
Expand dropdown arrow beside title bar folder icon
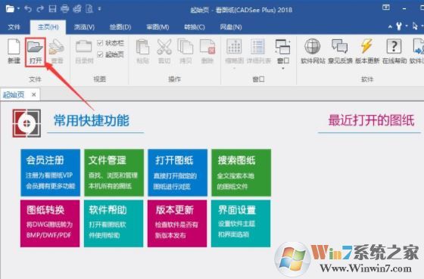click(18, 9)
